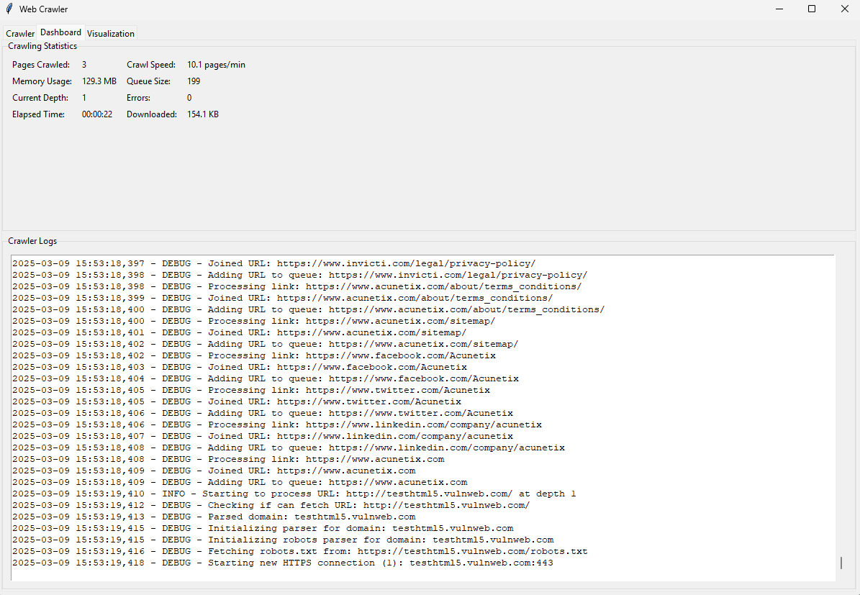The image size is (860, 595).
Task: Click the Pages Crawled value 3
Action: coord(84,65)
